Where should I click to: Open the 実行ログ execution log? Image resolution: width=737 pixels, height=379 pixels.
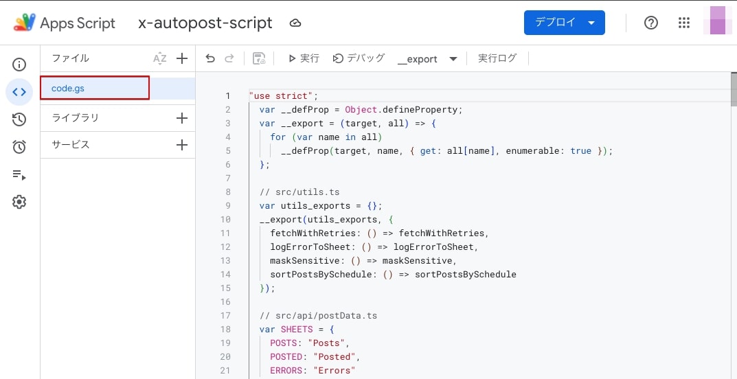497,59
